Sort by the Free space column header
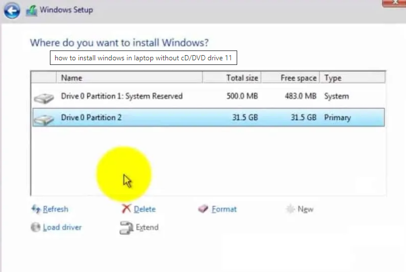This screenshot has height=272, width=406. (290, 78)
